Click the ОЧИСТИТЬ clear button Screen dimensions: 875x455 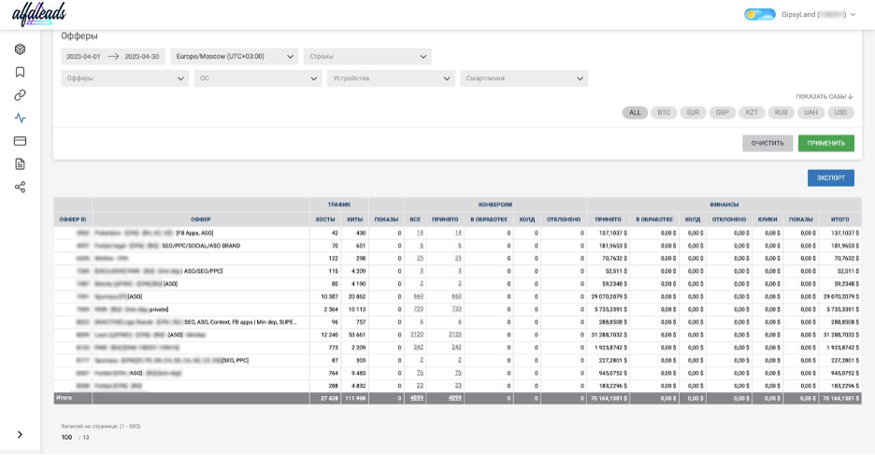pyautogui.click(x=767, y=143)
